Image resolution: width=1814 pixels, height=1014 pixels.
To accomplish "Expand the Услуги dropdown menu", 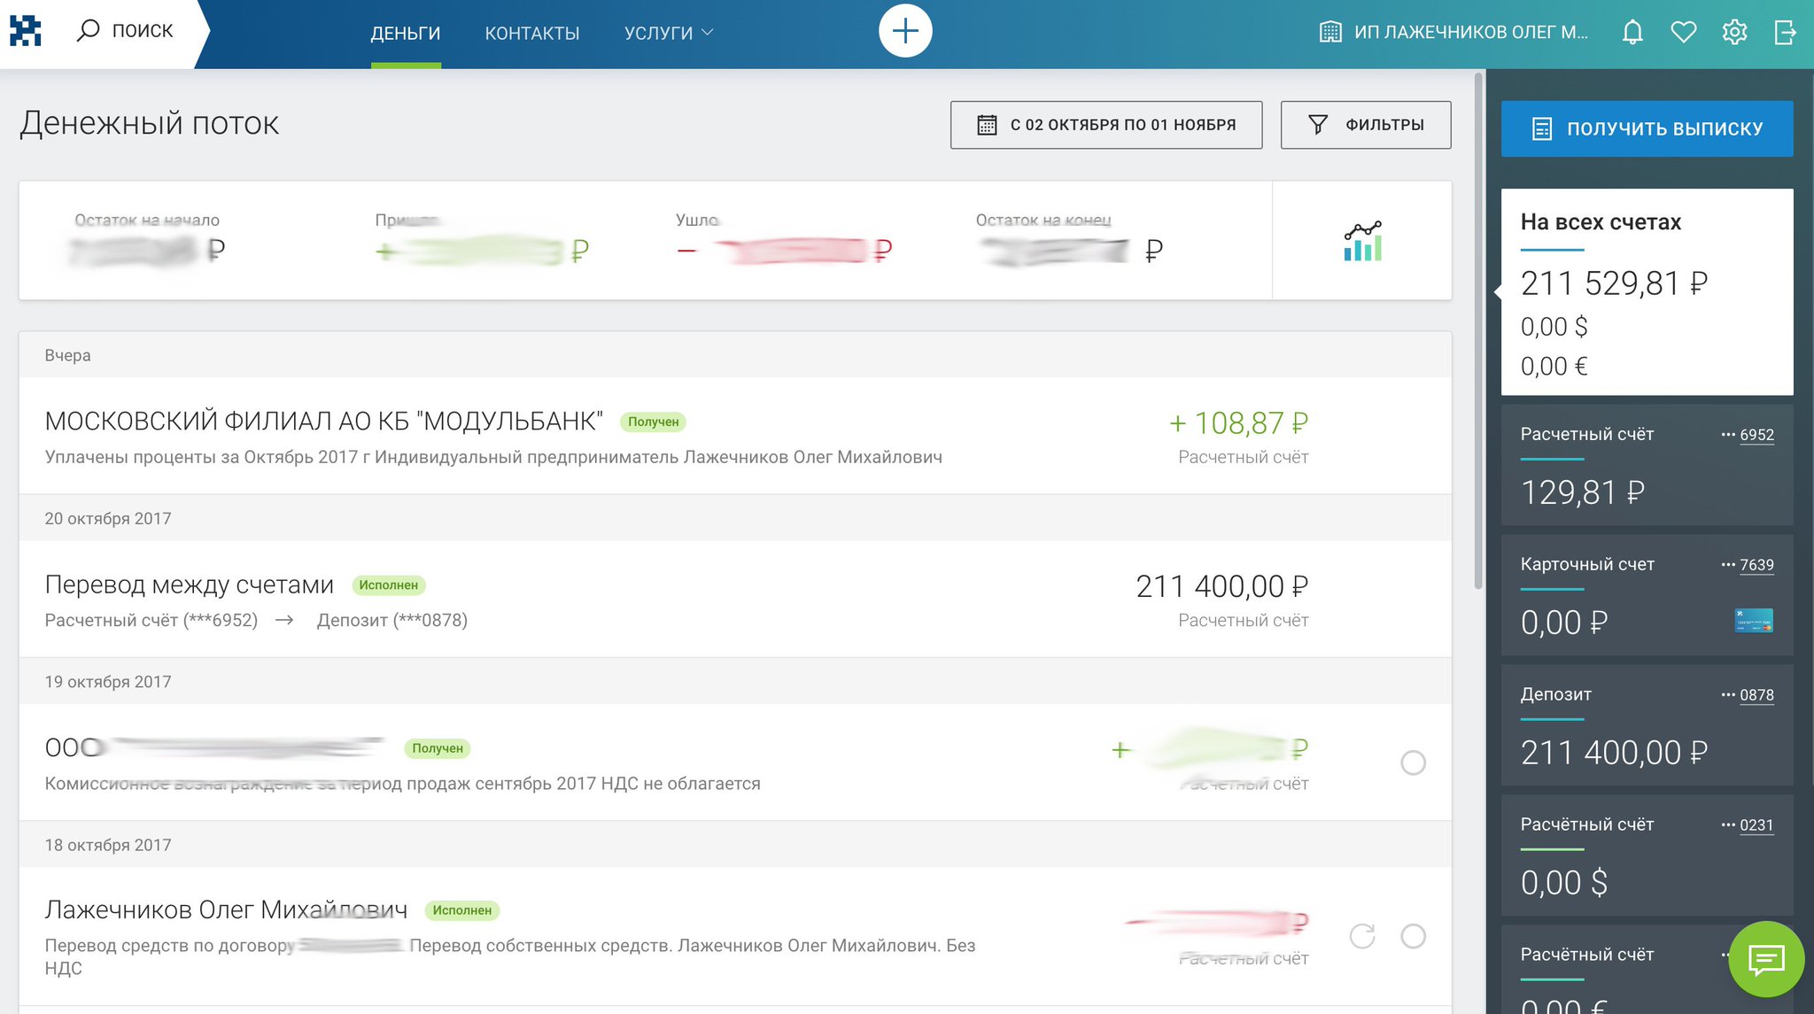I will tap(669, 34).
